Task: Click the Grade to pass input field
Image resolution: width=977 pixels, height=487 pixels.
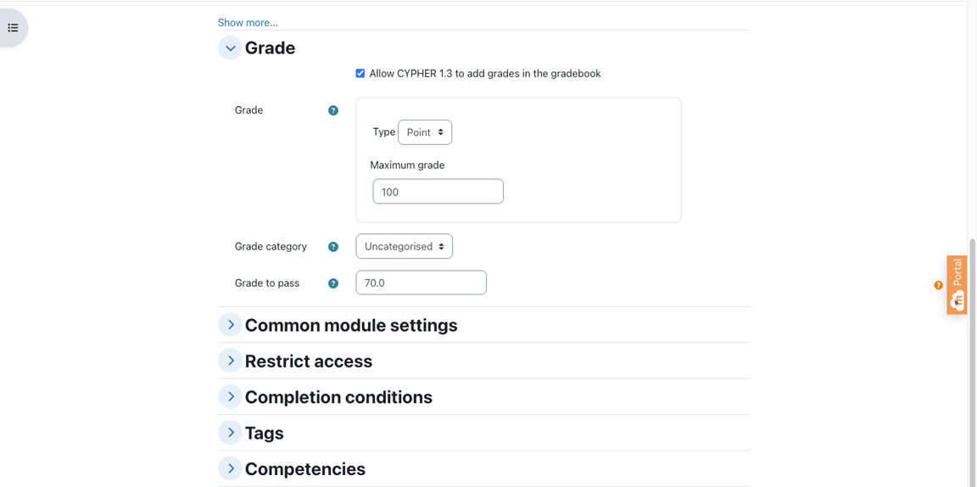Action: (421, 283)
